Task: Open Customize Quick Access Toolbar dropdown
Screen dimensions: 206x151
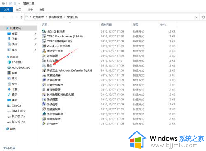Action: [x=19, y=4]
